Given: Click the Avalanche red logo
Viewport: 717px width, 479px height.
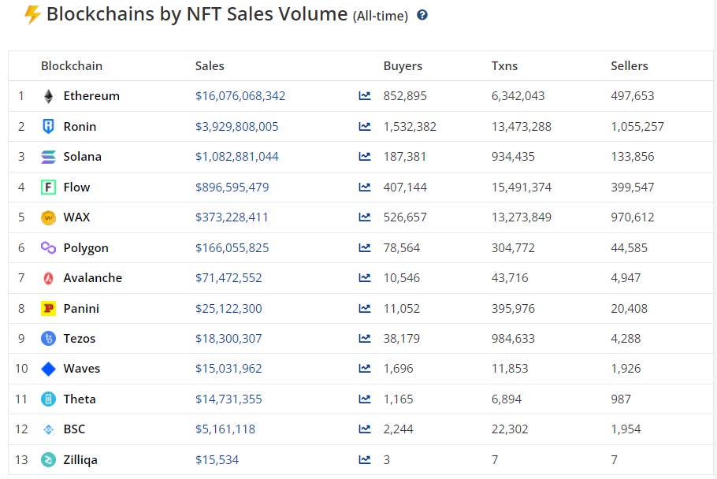Looking at the screenshot, I should (x=48, y=278).
